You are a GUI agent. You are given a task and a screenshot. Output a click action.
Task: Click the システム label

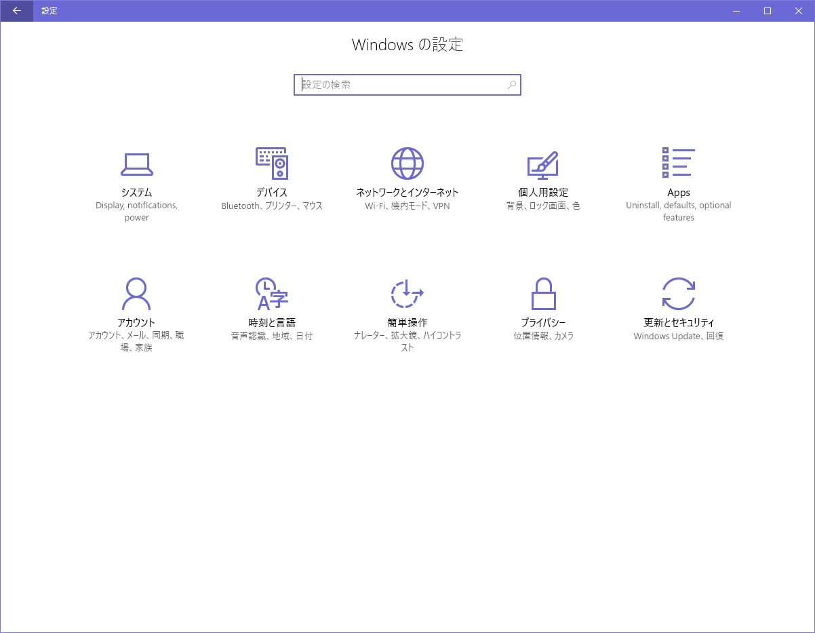click(136, 193)
